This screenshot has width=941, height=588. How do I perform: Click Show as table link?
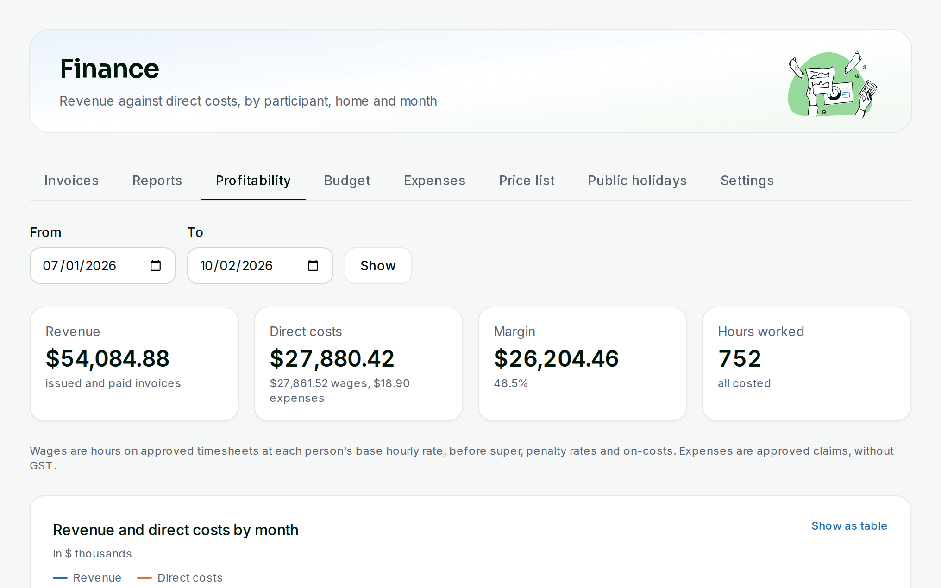(x=849, y=526)
